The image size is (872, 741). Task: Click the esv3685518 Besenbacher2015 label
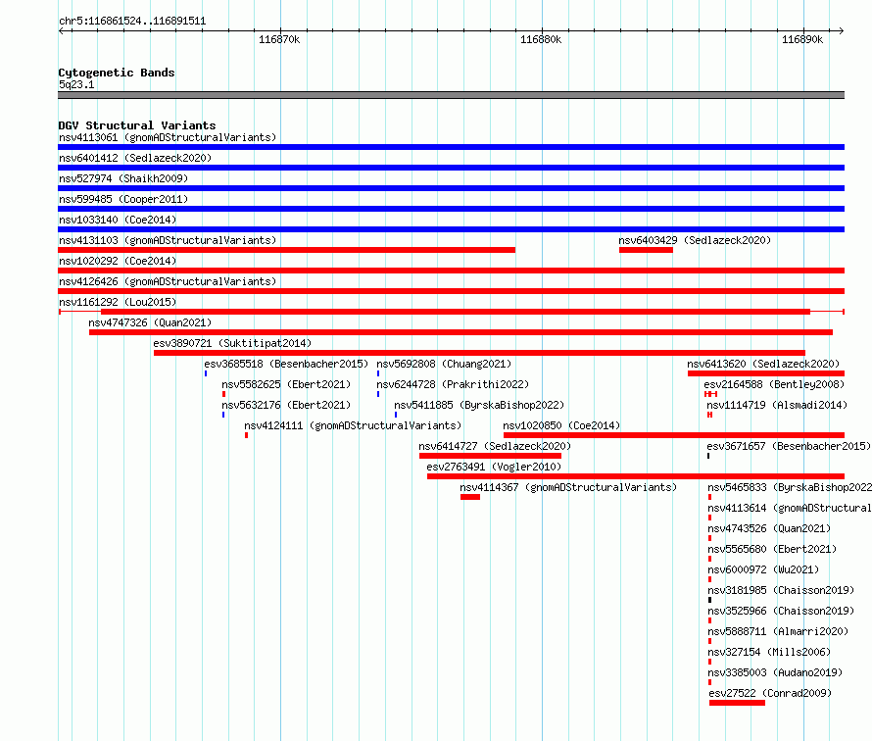[286, 364]
